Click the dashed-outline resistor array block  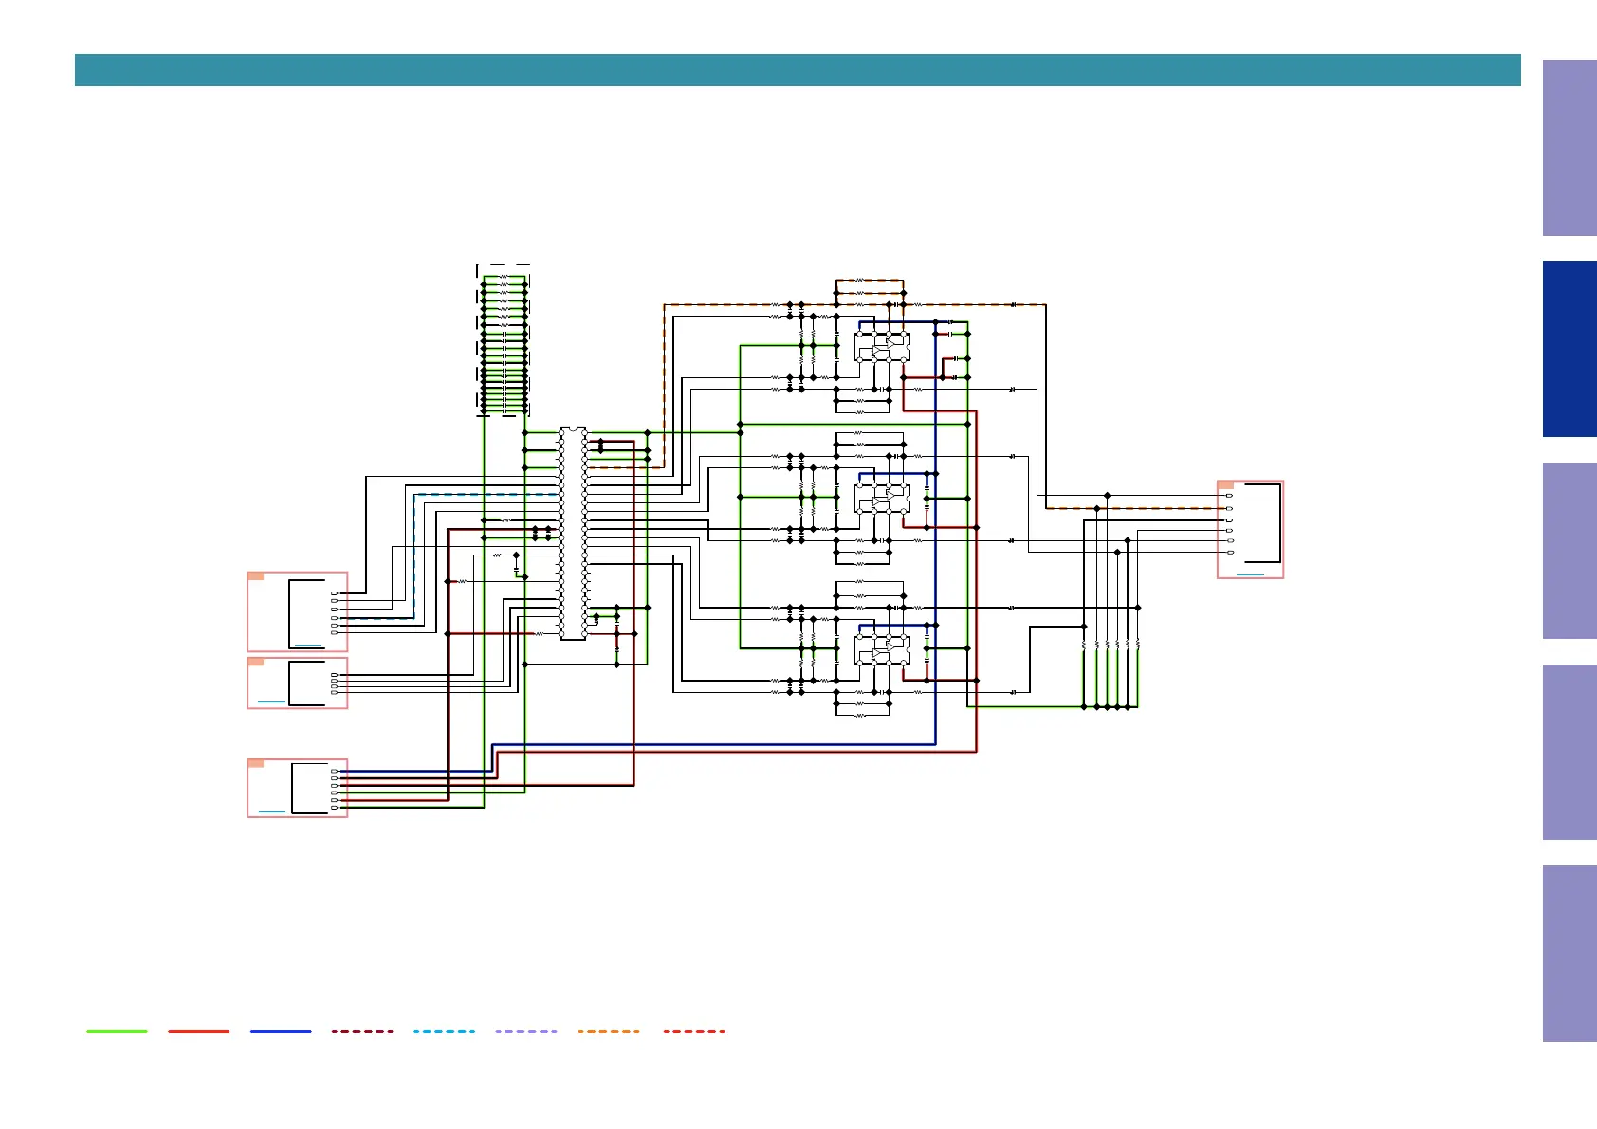click(x=503, y=340)
